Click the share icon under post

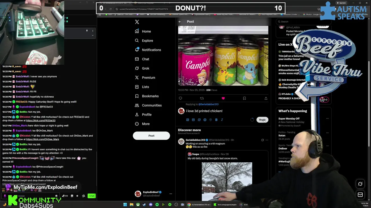point(266,98)
